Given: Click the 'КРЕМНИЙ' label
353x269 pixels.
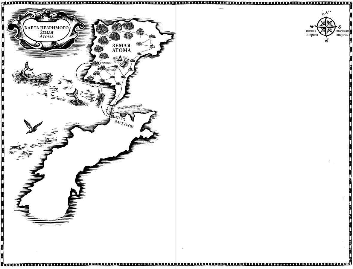Looking at the screenshot, I should [x=106, y=63].
